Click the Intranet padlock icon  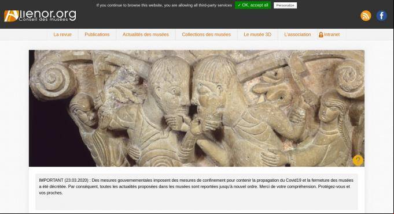click(x=321, y=35)
